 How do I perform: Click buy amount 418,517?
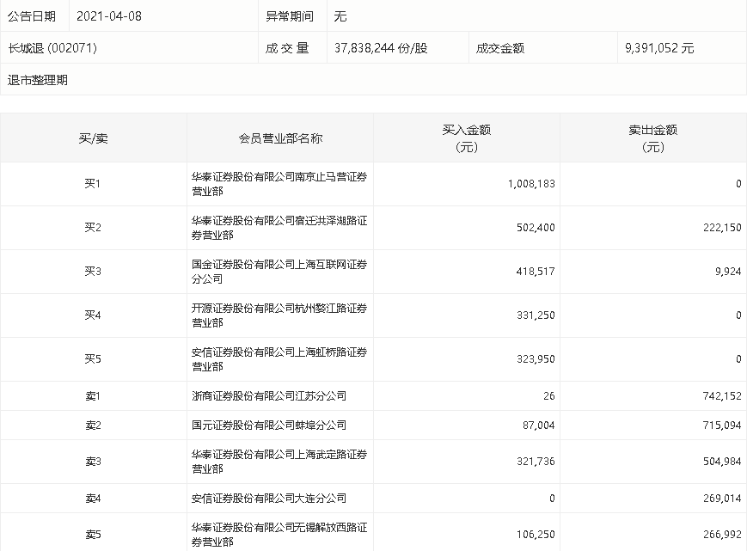pyautogui.click(x=536, y=271)
